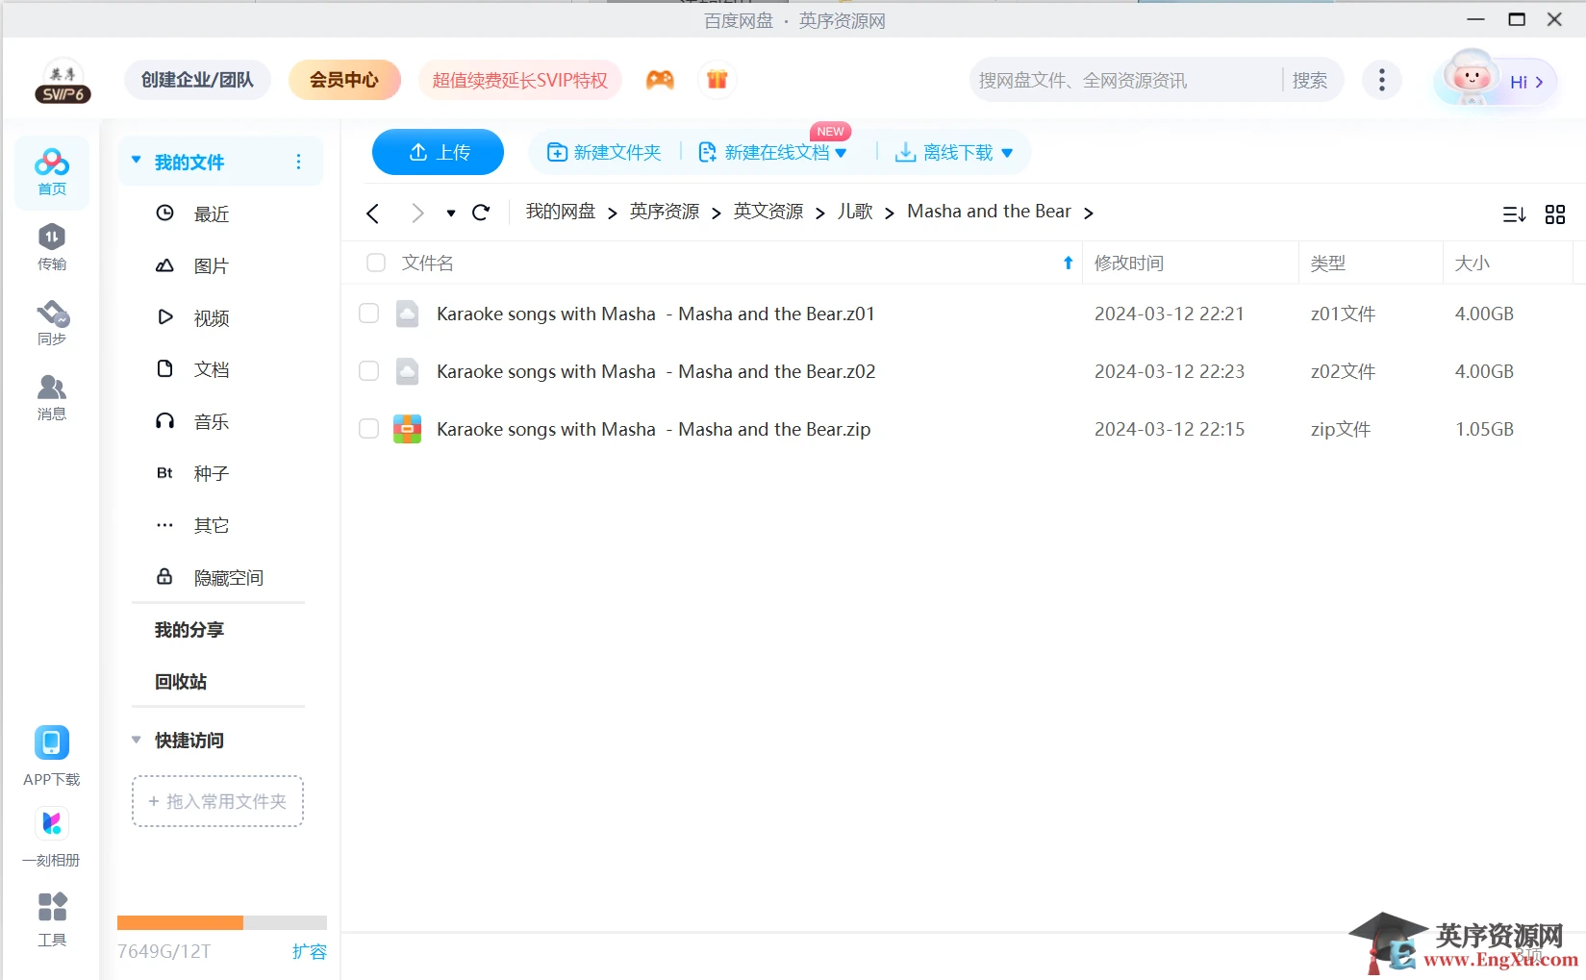Refresh the current folder listing

coord(481,213)
